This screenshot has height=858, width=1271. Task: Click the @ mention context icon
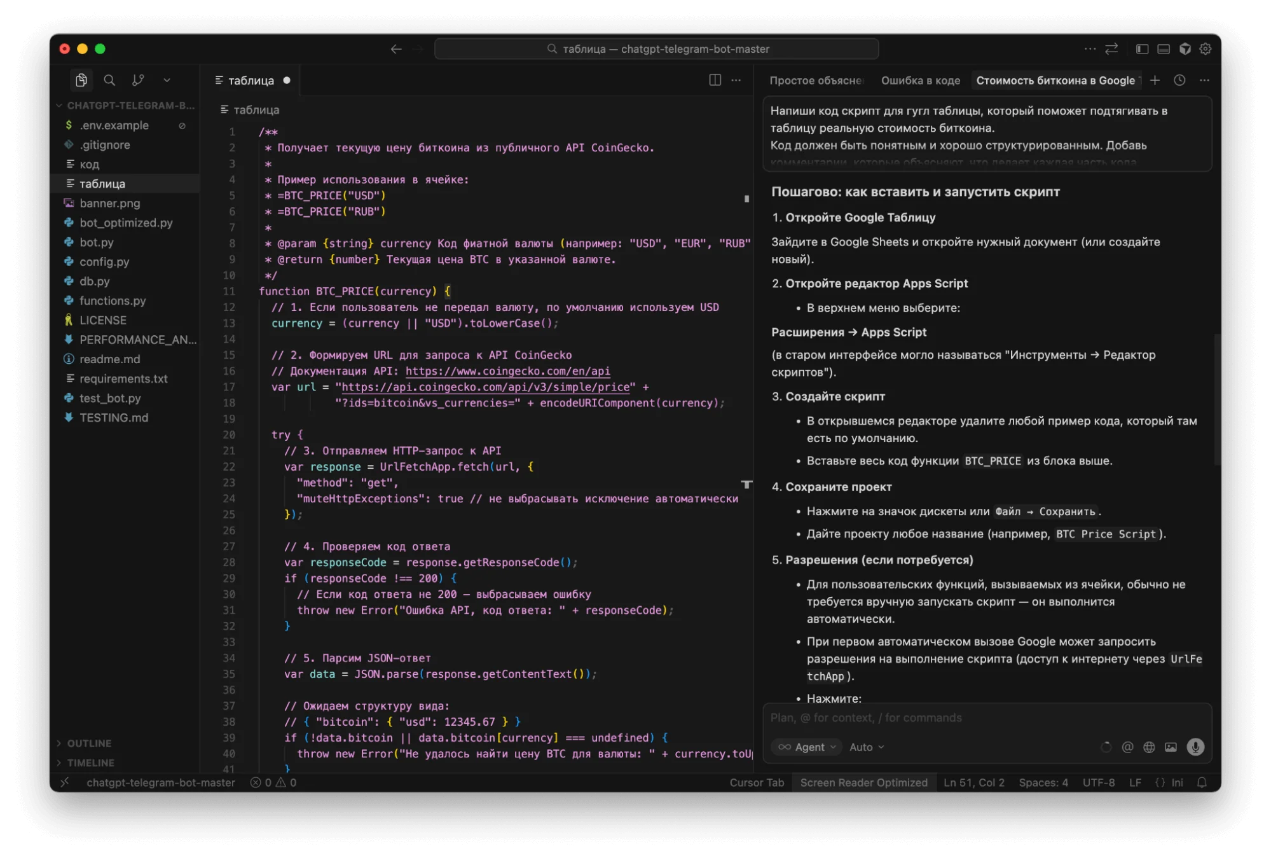tap(1127, 747)
